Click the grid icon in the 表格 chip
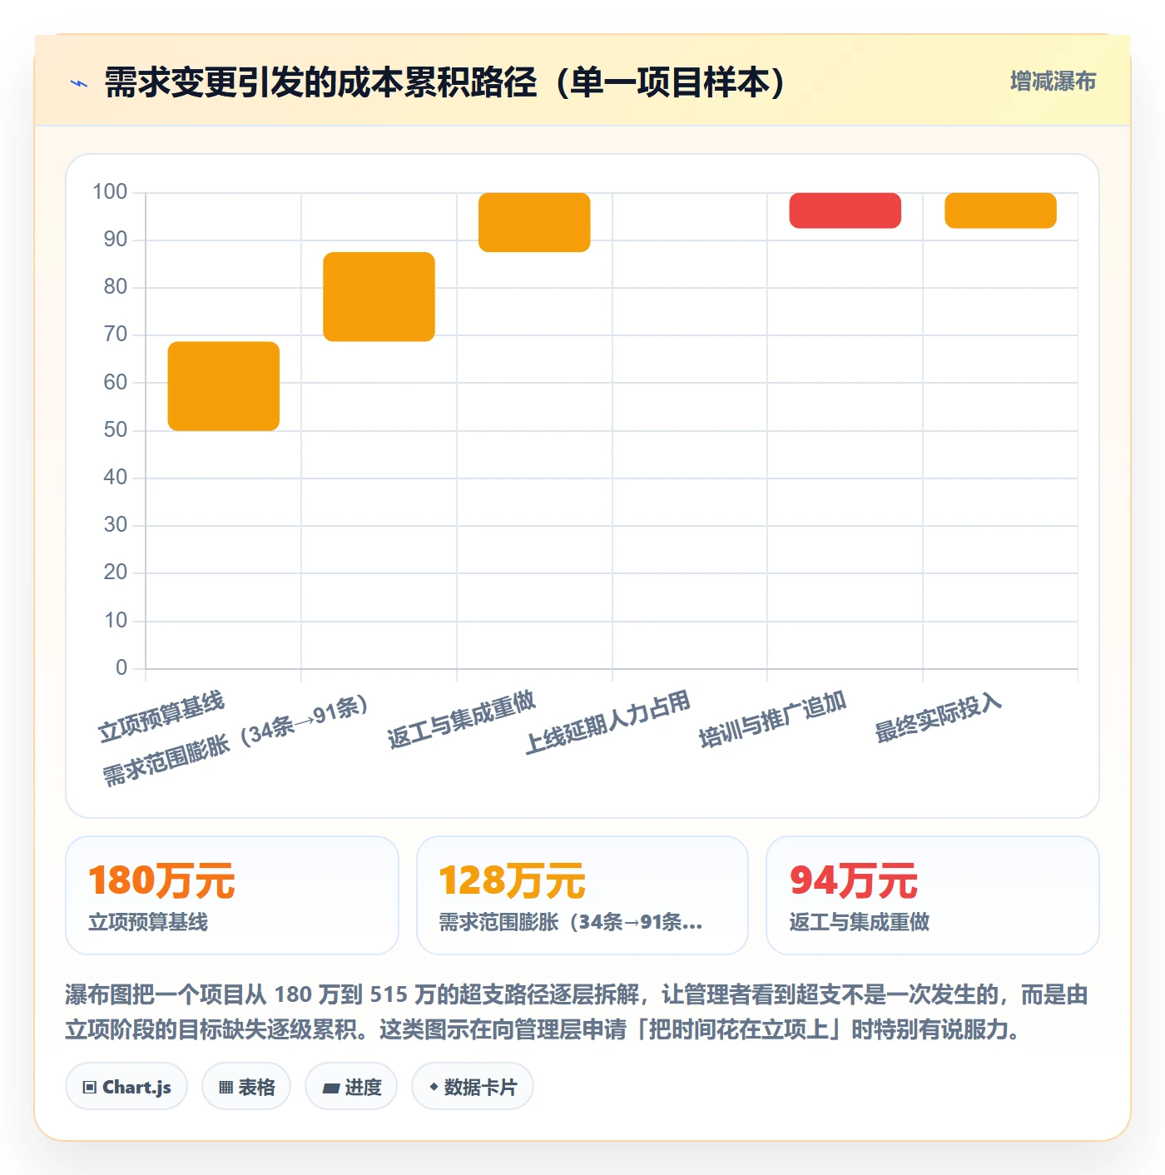The image size is (1165, 1175). tap(226, 1088)
